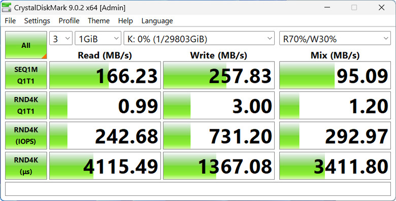The height and width of the screenshot is (201, 396).
Task: Click the Read (MB/s) column header
Action: [105, 55]
